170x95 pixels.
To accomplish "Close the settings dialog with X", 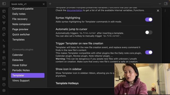I will coord(158,11).
